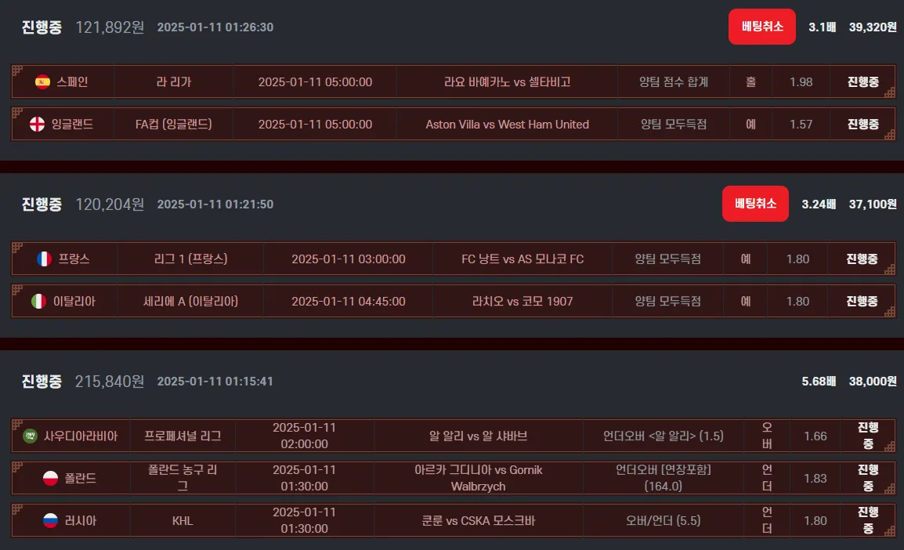Click the Italy flag icon
This screenshot has width=904, height=550.
click(38, 302)
